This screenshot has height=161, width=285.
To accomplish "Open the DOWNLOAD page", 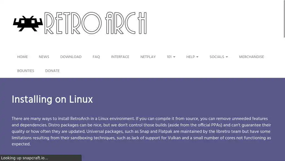I will click(71, 57).
